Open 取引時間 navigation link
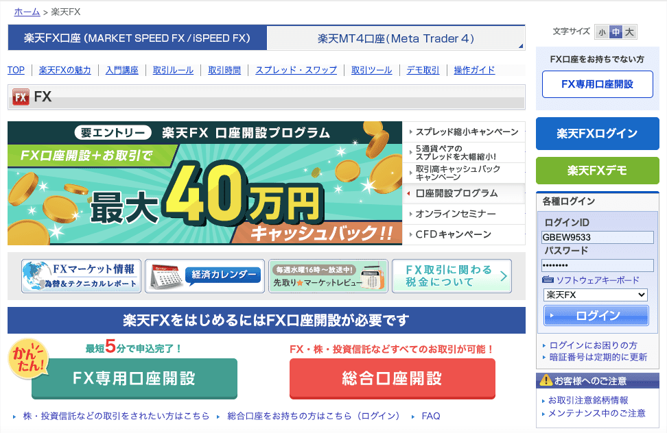 pyautogui.click(x=224, y=70)
